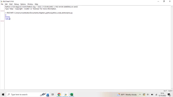Close the IDLE Shell window
The height and width of the screenshot is (97, 173).
170,2
